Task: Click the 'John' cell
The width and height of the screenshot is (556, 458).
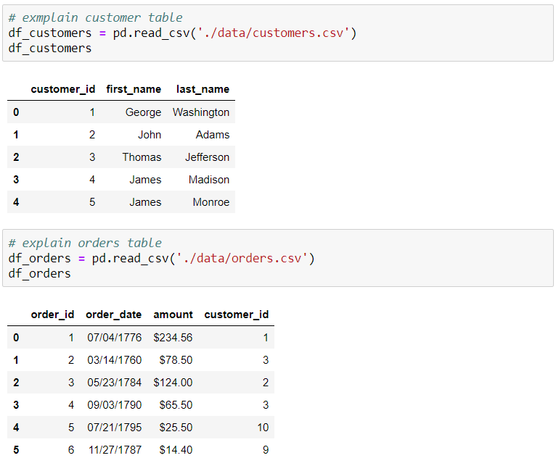Action: 150,135
